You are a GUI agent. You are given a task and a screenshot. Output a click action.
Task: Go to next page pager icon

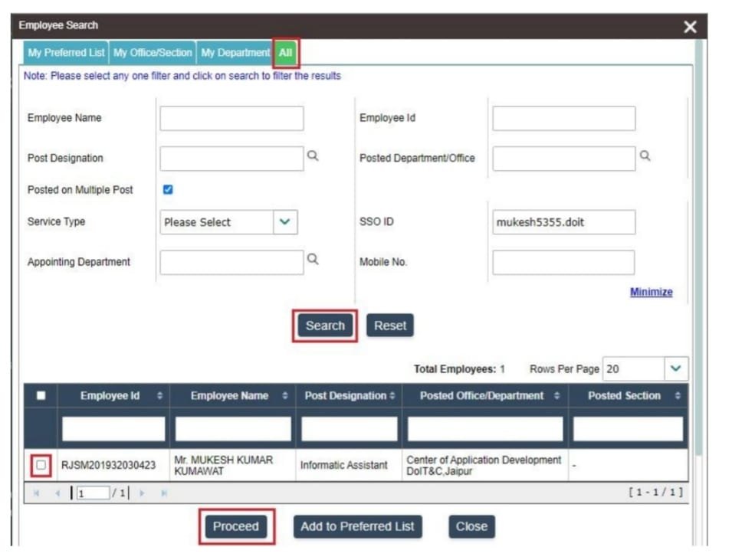tap(142, 493)
